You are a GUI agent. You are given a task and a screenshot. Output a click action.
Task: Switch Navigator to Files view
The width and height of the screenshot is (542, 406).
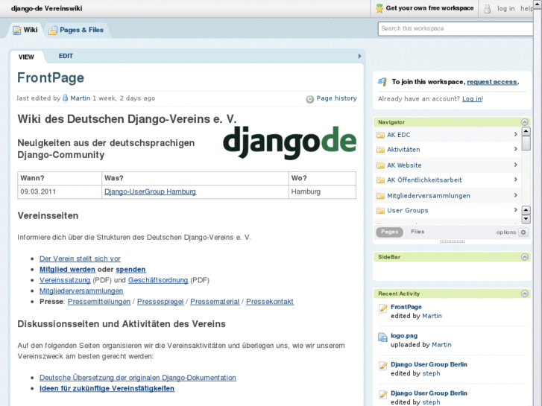[417, 232]
